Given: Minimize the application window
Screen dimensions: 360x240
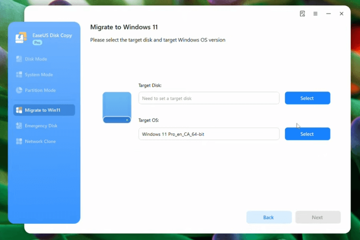Looking at the screenshot, I should [328, 13].
